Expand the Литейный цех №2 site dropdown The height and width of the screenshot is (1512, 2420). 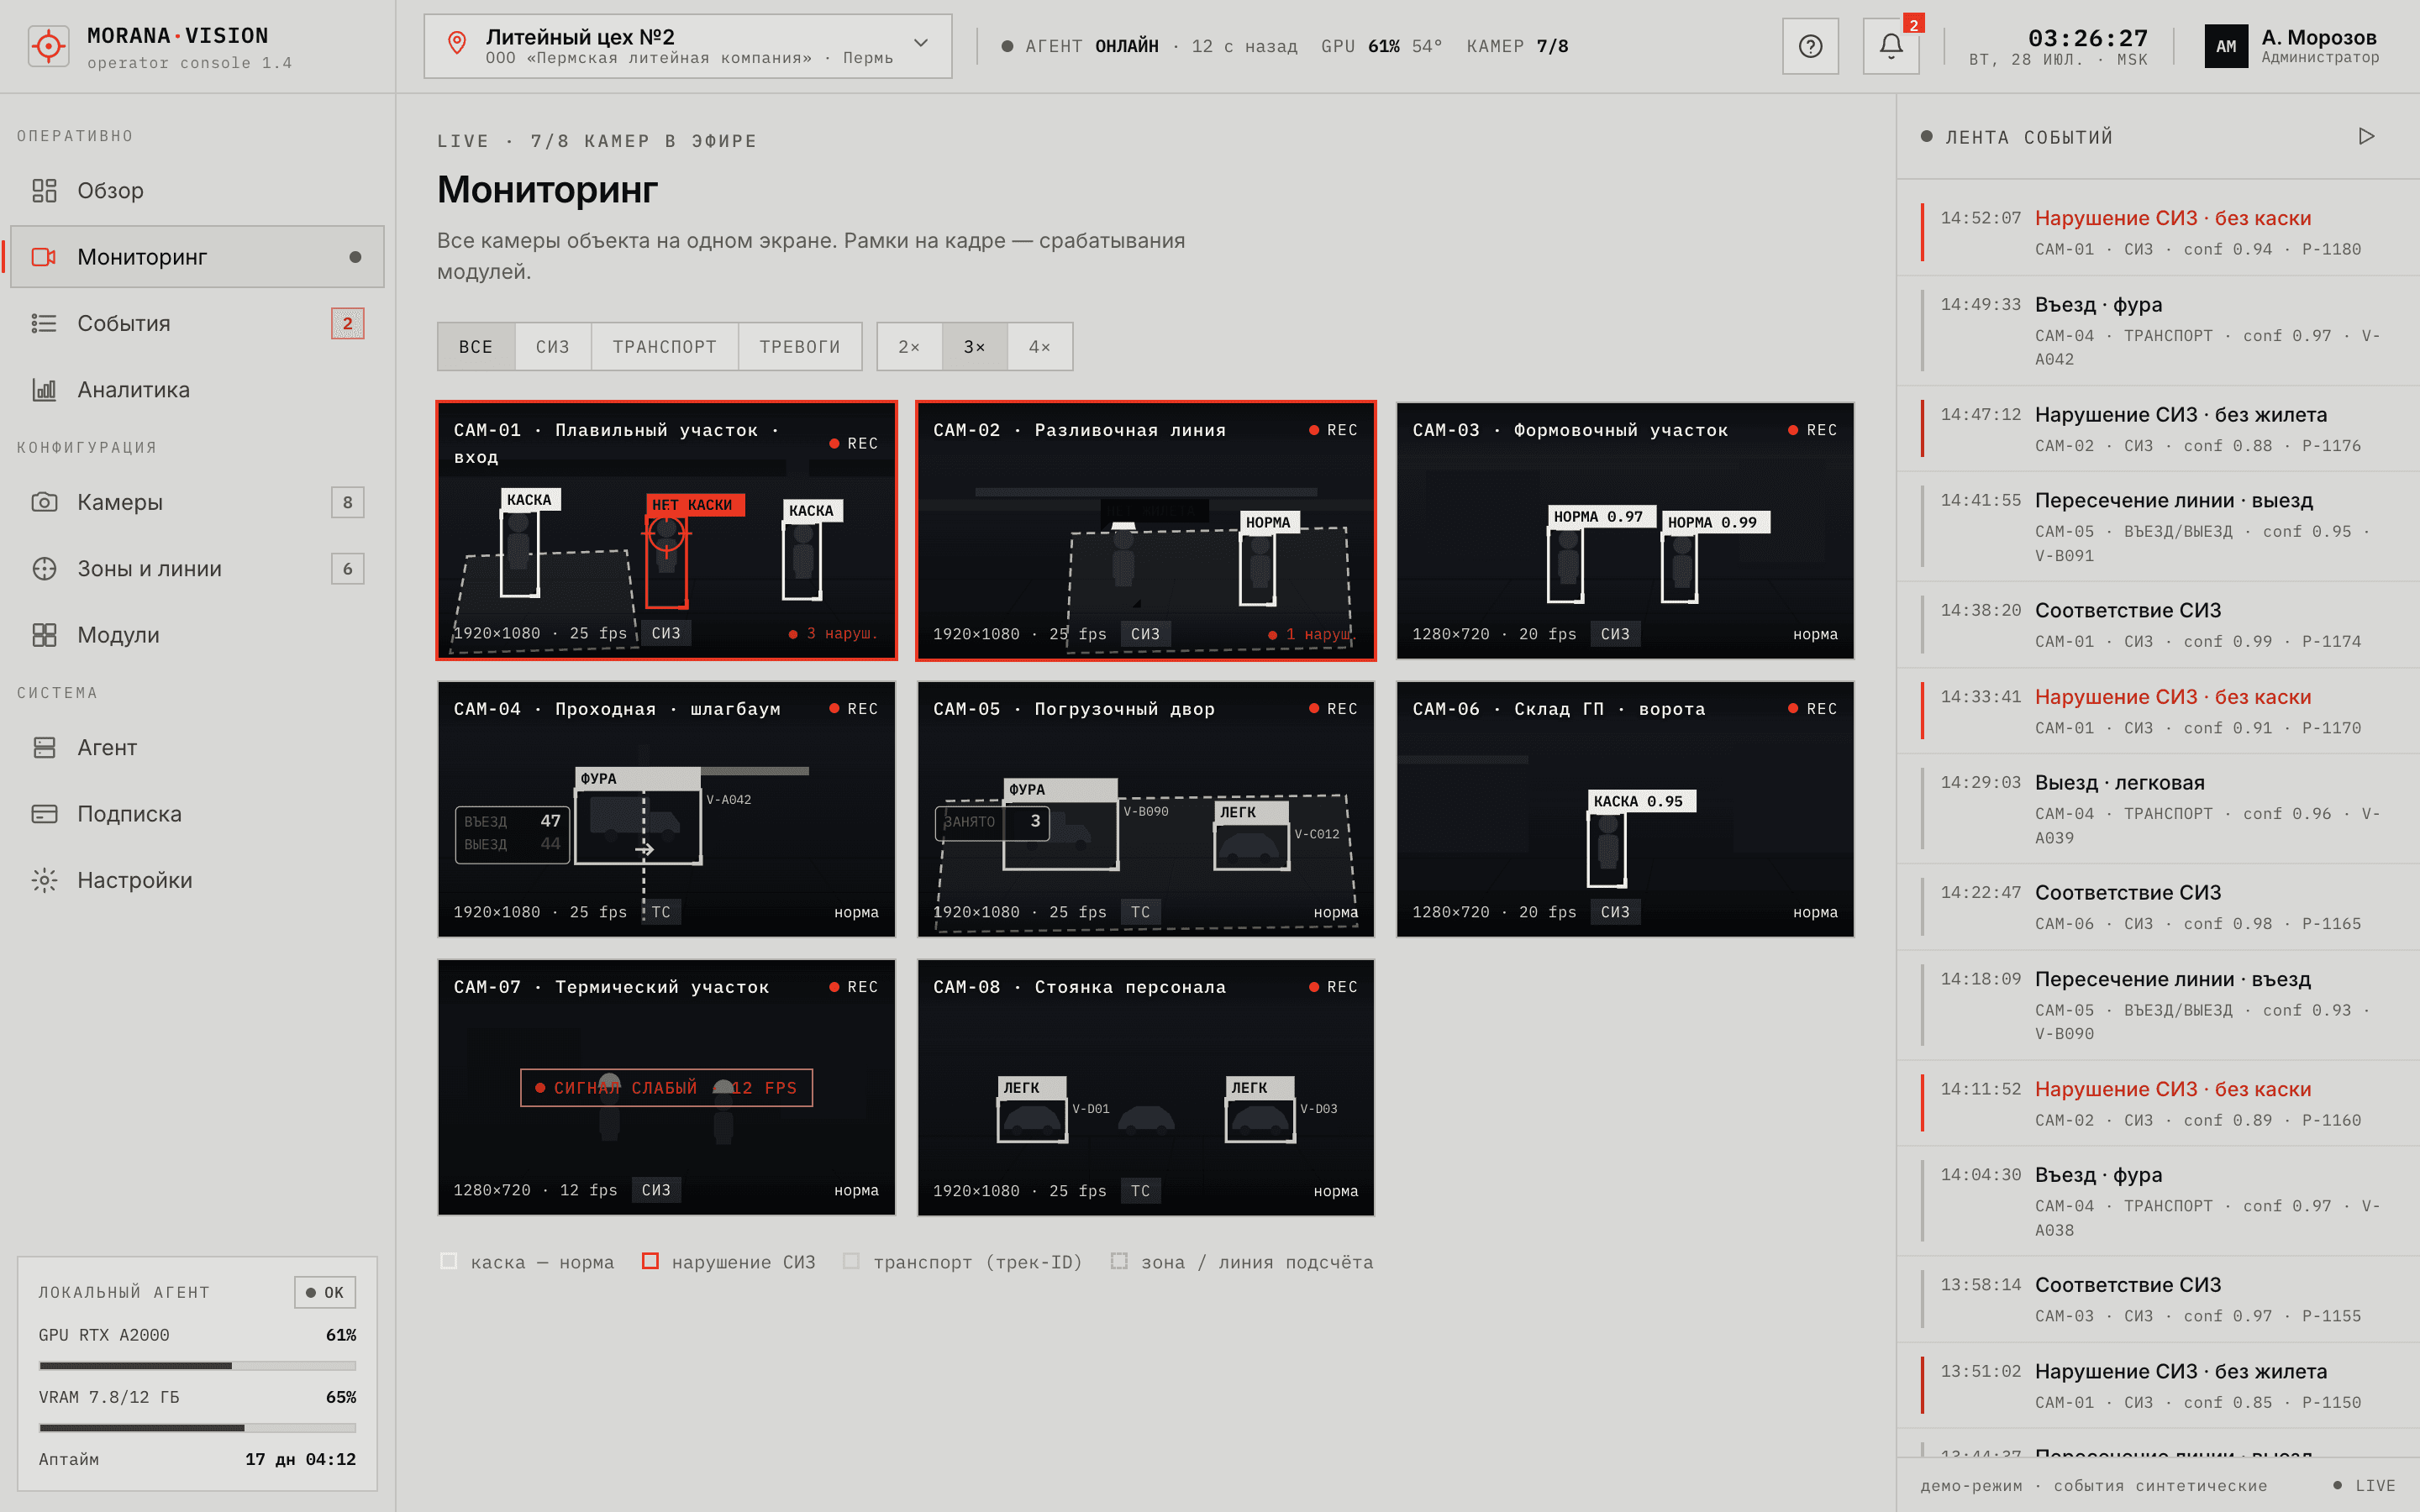(x=688, y=46)
